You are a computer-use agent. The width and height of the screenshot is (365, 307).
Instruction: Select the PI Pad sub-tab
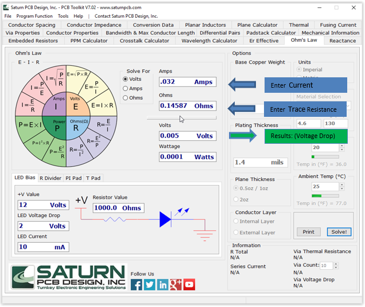(x=73, y=178)
